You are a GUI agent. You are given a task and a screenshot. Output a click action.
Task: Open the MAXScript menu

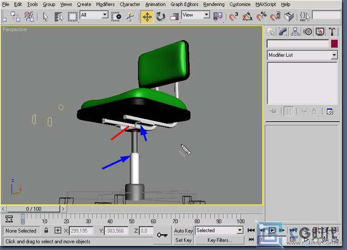tap(266, 4)
